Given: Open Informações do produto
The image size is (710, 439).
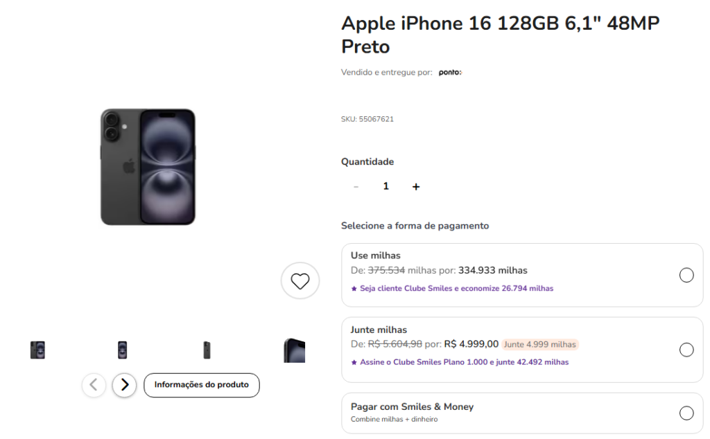Looking at the screenshot, I should point(201,385).
